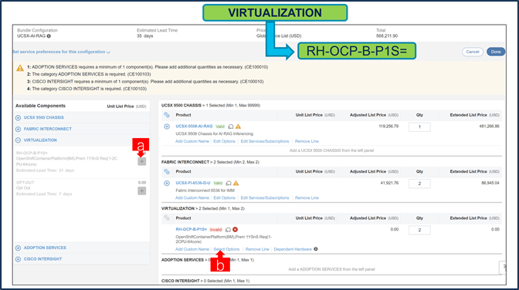This screenshot has height=290, width=519.
Task: Click support headset icon for UCSX-9508-AI-RAG
Action: pyautogui.click(x=231, y=126)
